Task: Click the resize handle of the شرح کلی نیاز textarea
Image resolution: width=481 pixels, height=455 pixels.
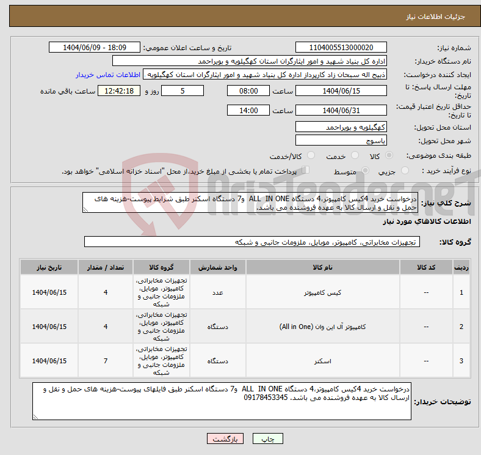Action: [85, 210]
